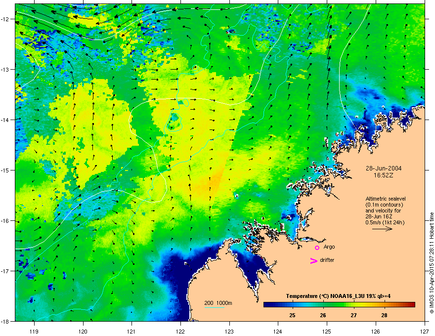Click the temperature color bar at 25
This screenshot has height=336, width=435.
pos(293,305)
